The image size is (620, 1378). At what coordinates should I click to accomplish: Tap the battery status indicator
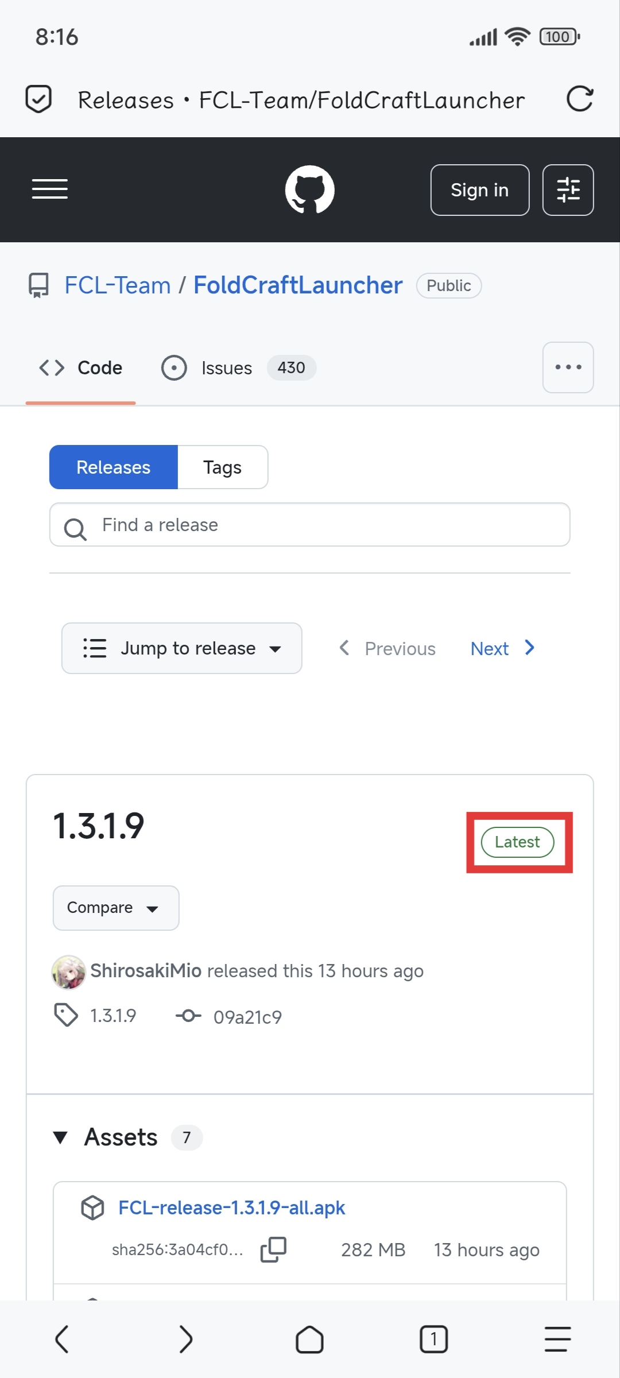tap(560, 37)
